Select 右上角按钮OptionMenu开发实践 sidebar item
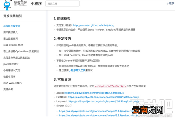 (x=21, y=51)
